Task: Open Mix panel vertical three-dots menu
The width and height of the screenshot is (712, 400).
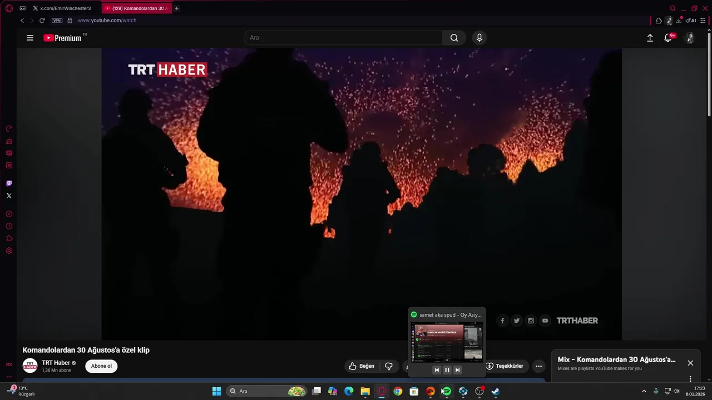Action: (690, 379)
